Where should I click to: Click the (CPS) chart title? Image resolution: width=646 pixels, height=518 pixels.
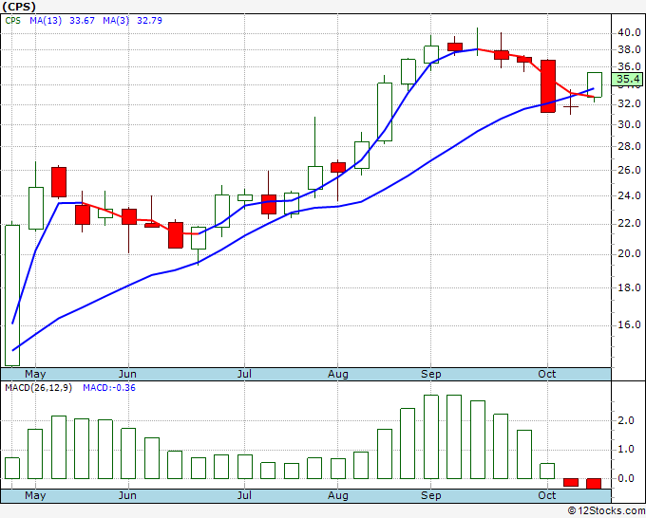(x=19, y=7)
